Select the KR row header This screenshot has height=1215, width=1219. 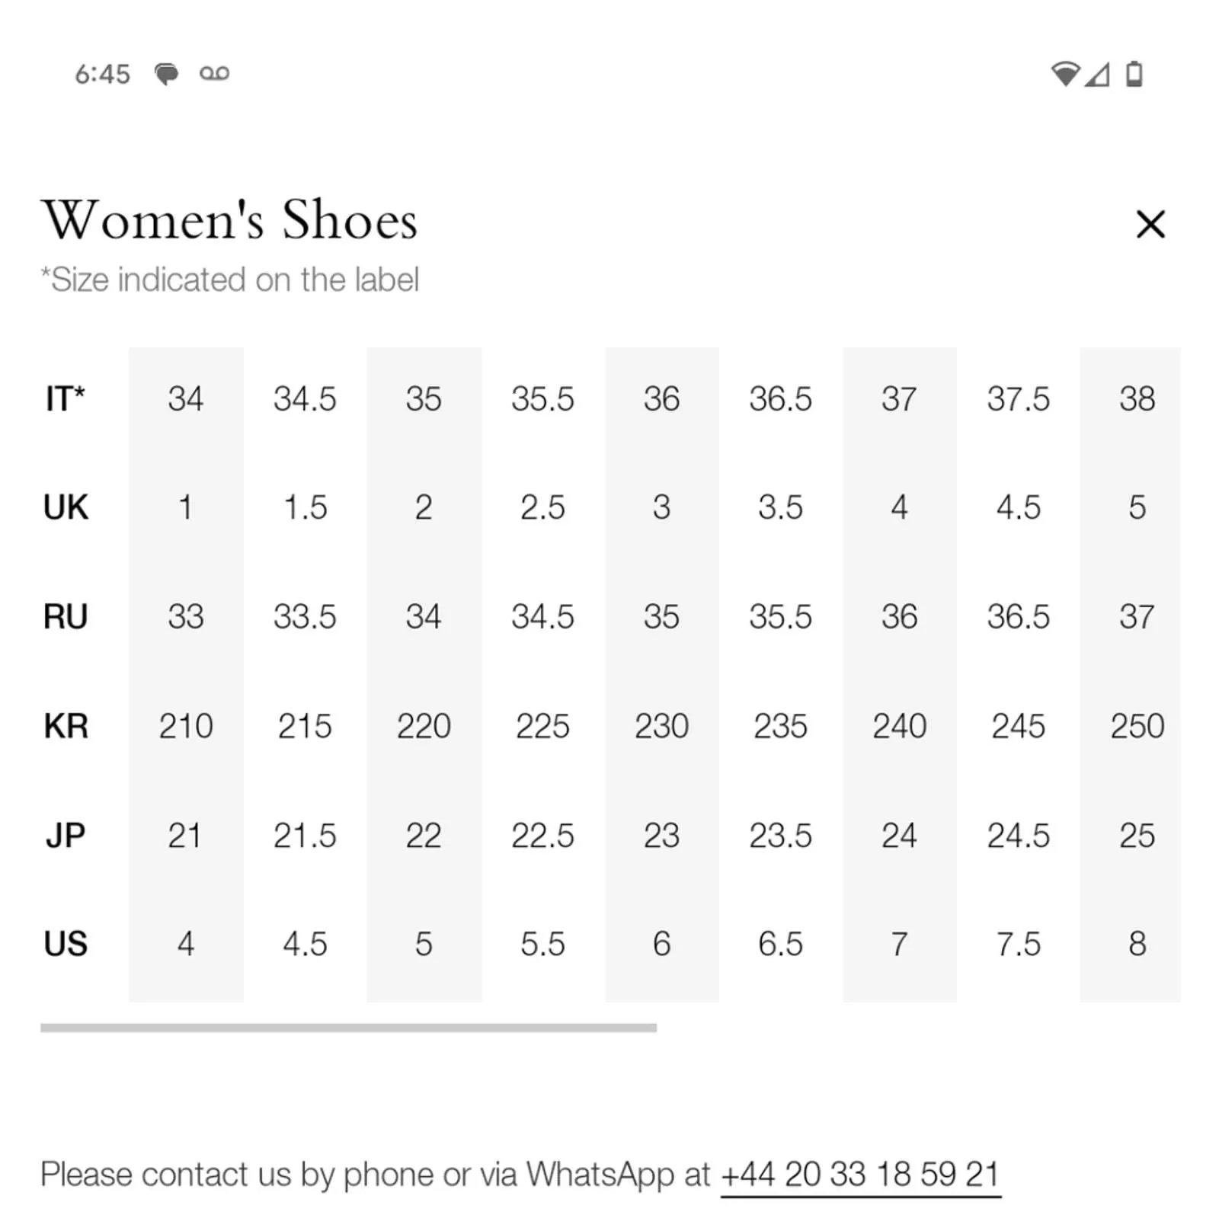tap(66, 726)
